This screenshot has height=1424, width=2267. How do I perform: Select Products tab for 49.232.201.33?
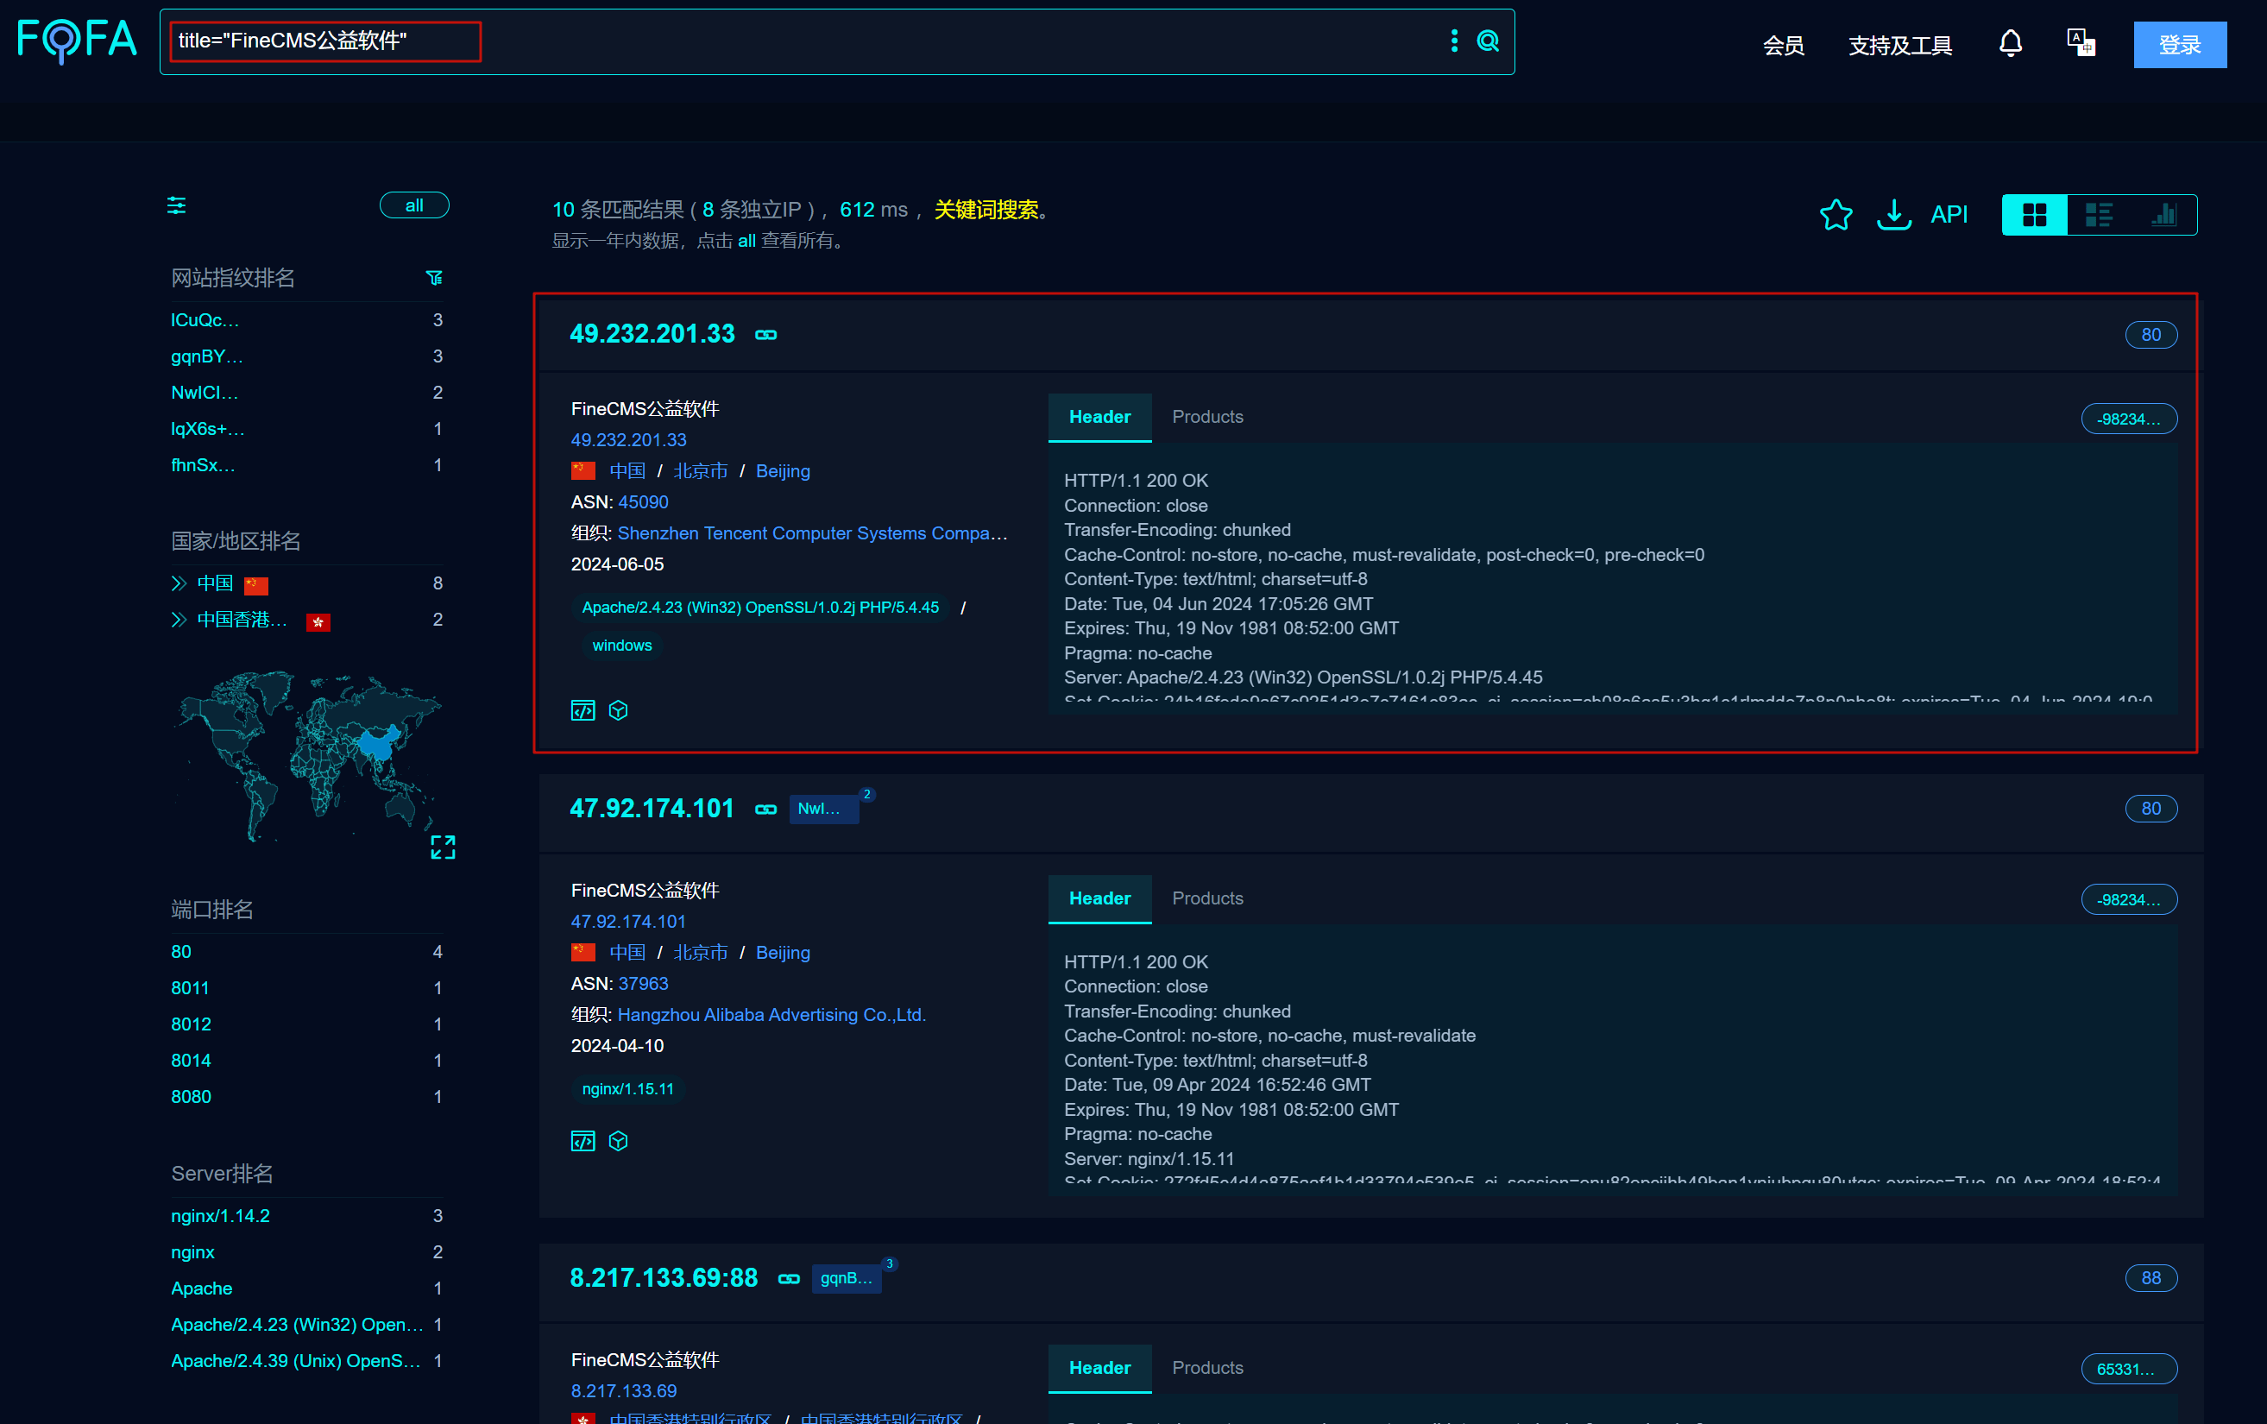(x=1207, y=416)
